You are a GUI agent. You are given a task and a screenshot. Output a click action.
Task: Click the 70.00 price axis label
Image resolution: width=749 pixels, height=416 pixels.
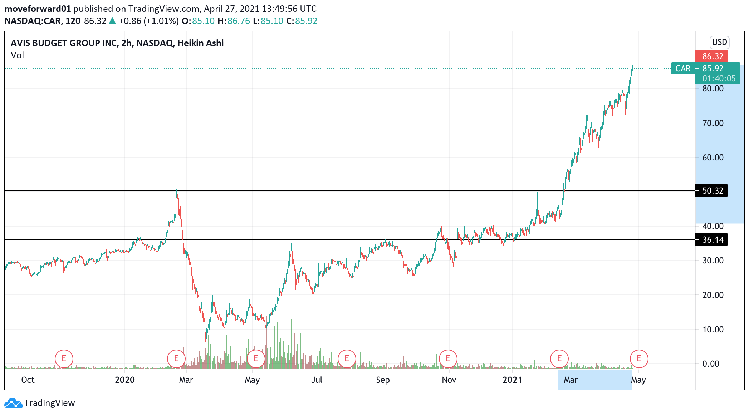(x=713, y=123)
